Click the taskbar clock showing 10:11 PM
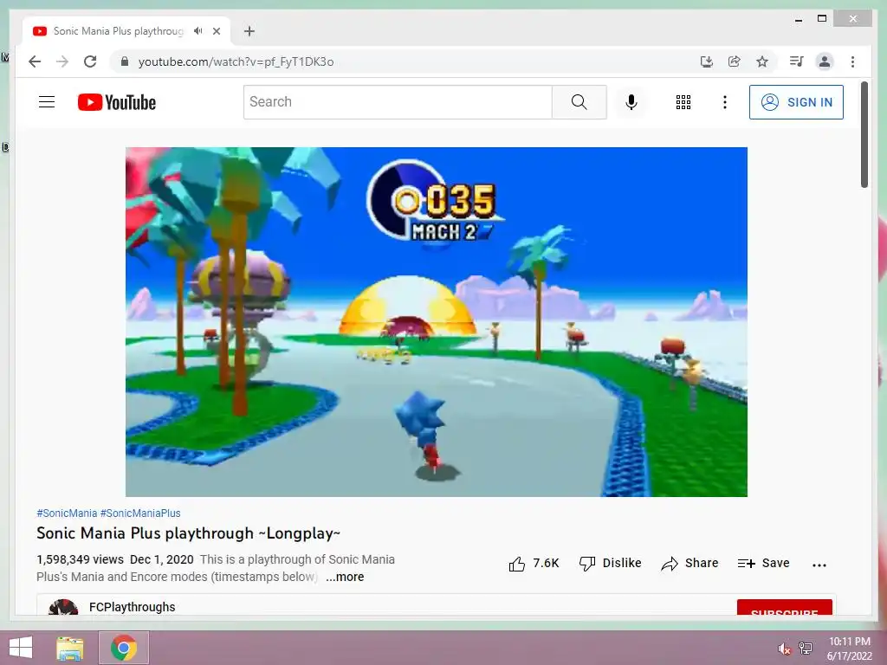 [x=849, y=649]
